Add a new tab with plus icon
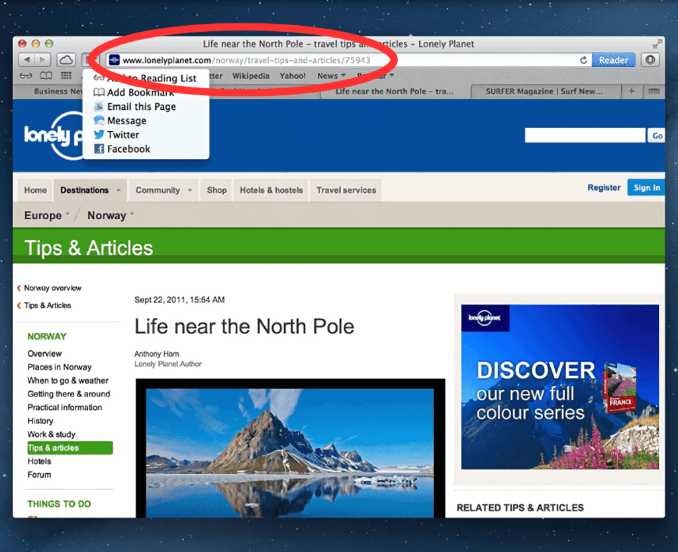Screen dimensions: 678x552 (632, 91)
